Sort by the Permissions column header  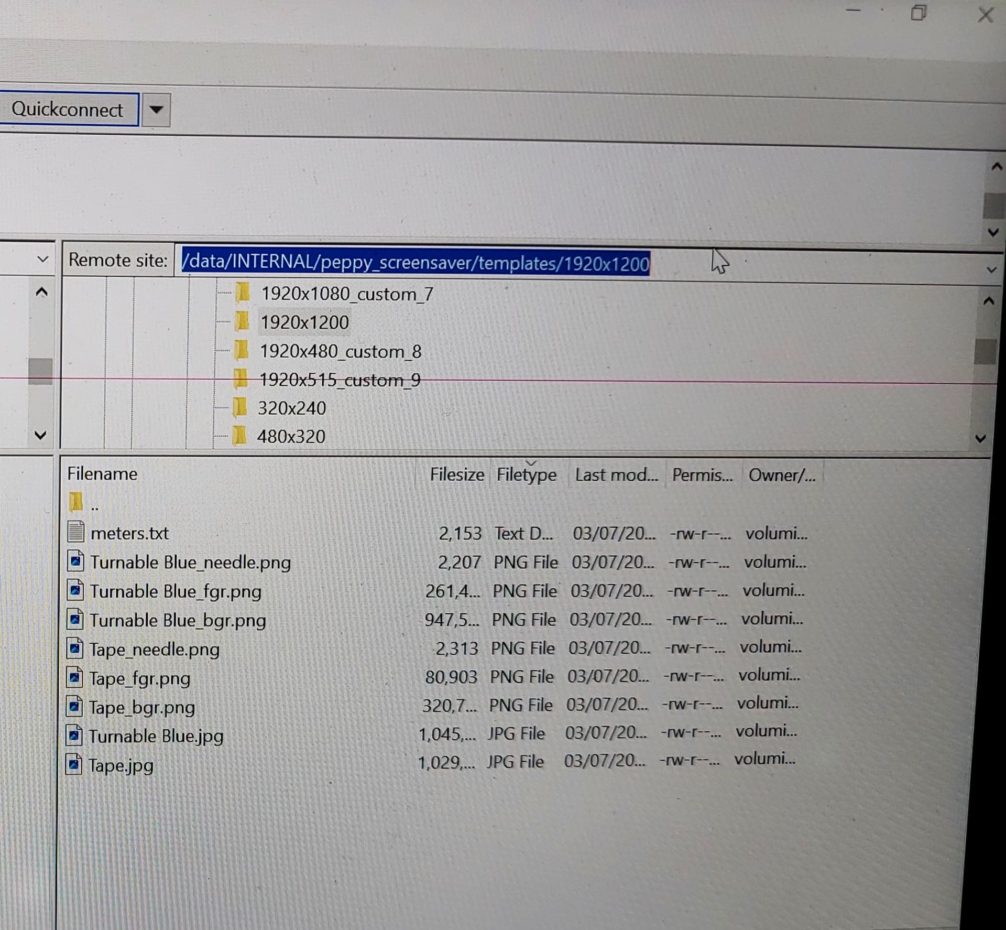[x=702, y=475]
